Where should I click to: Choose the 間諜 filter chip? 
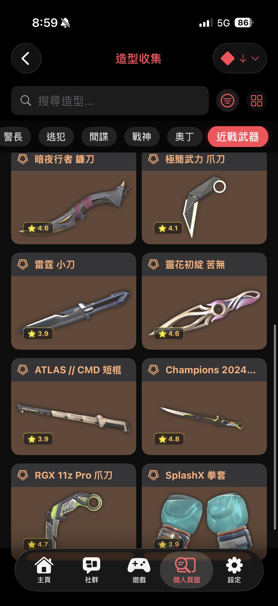point(99,137)
